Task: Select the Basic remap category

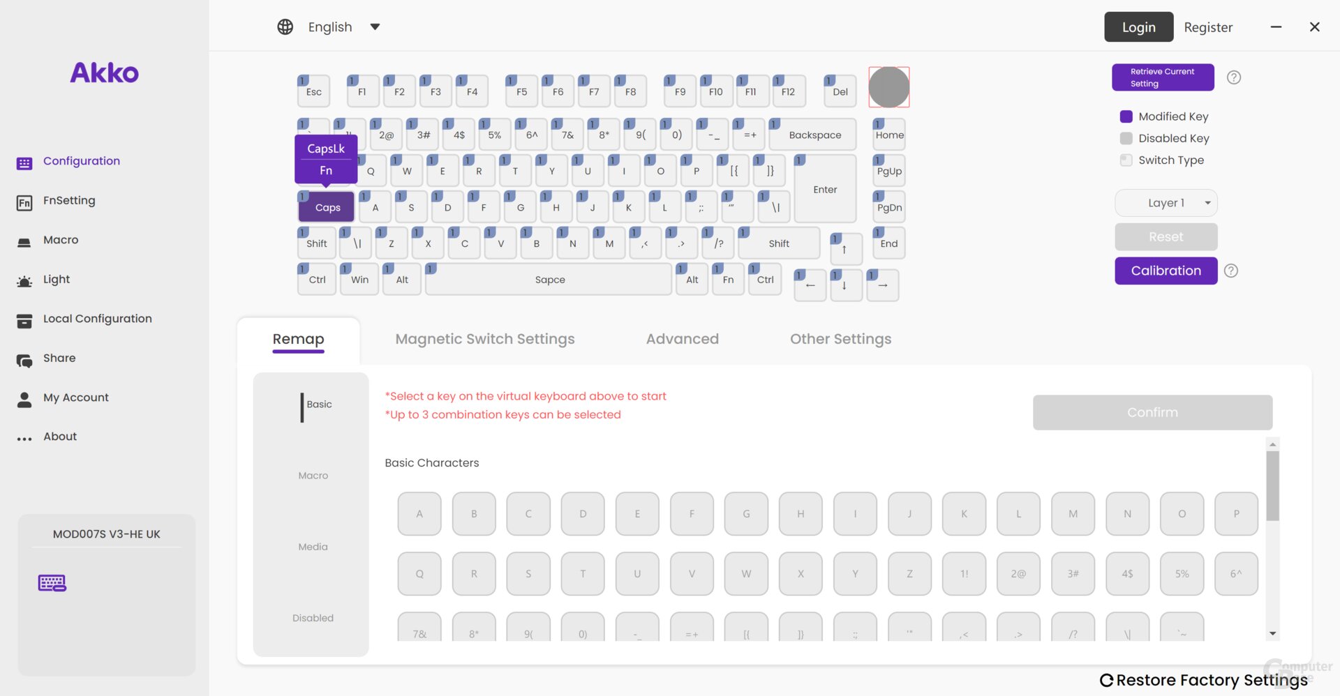Action: [x=319, y=404]
